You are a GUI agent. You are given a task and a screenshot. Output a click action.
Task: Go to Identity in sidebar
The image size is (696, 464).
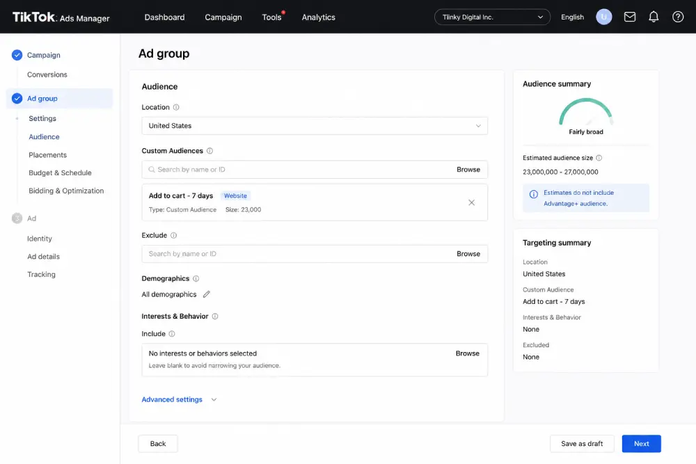(x=40, y=239)
